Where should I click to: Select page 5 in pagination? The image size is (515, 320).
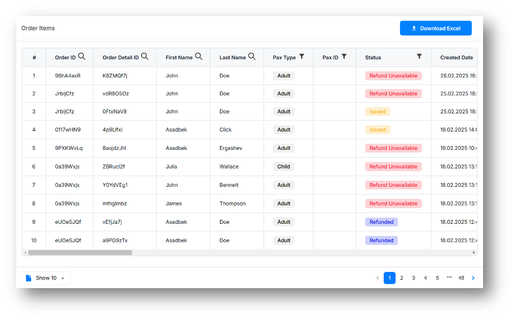point(437,278)
